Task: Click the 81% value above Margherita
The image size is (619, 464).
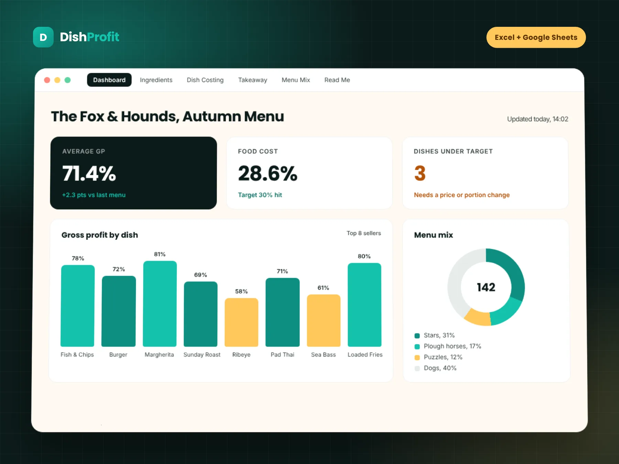Action: (160, 254)
